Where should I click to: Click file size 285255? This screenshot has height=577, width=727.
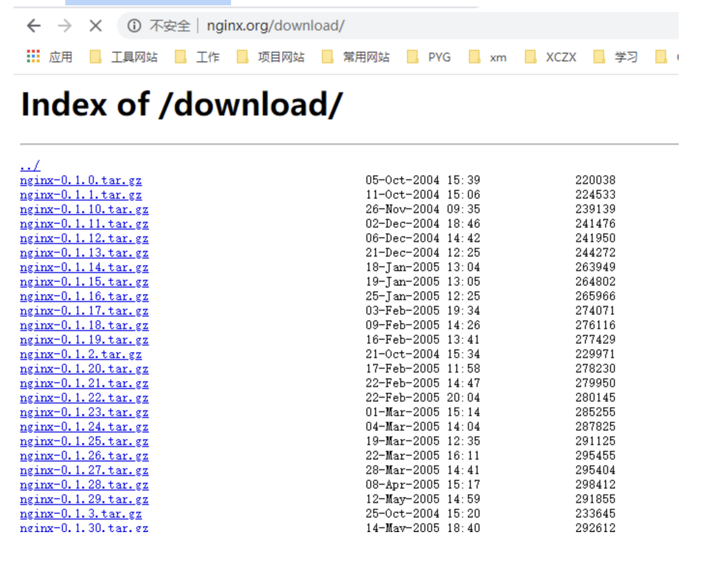tap(596, 412)
